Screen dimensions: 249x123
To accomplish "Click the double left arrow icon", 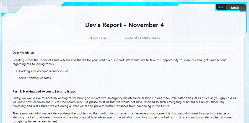I will coord(221,7).
